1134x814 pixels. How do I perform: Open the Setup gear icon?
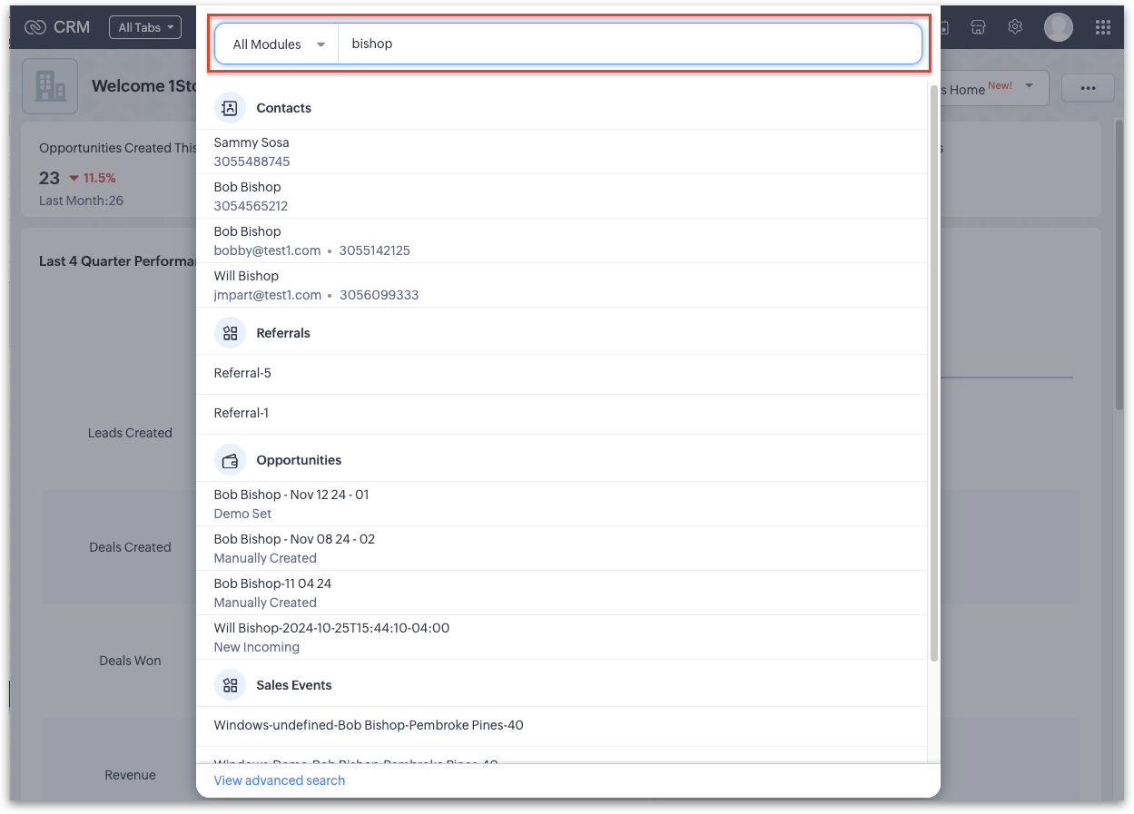coord(1015,27)
